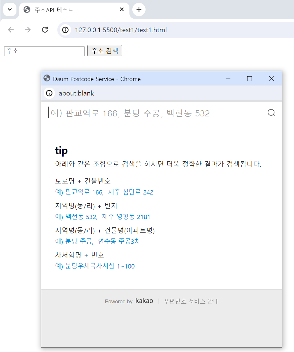The image size is (294, 352).
Task: Click the about:blank URL in popup
Action: click(x=76, y=93)
